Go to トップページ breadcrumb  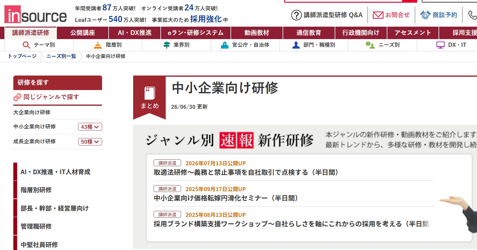point(22,56)
